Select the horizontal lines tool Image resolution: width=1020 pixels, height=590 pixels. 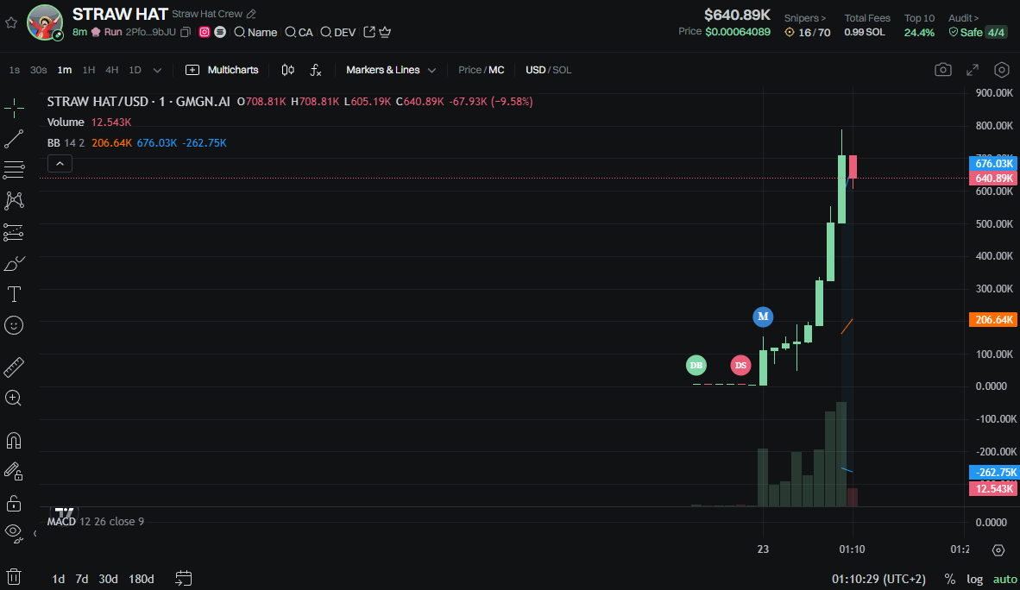pos(14,170)
